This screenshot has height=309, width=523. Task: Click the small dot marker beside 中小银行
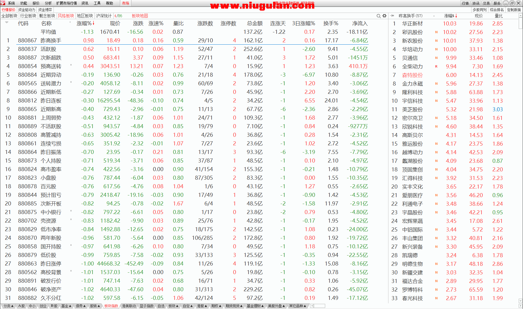[71, 211]
